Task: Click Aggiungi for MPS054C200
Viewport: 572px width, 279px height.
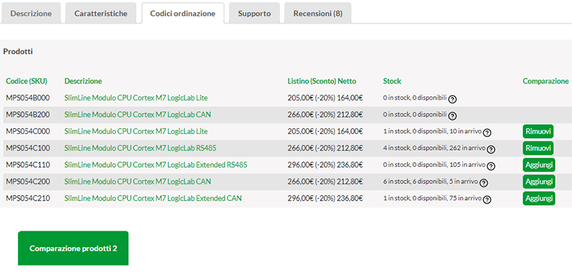Action: [x=539, y=182]
